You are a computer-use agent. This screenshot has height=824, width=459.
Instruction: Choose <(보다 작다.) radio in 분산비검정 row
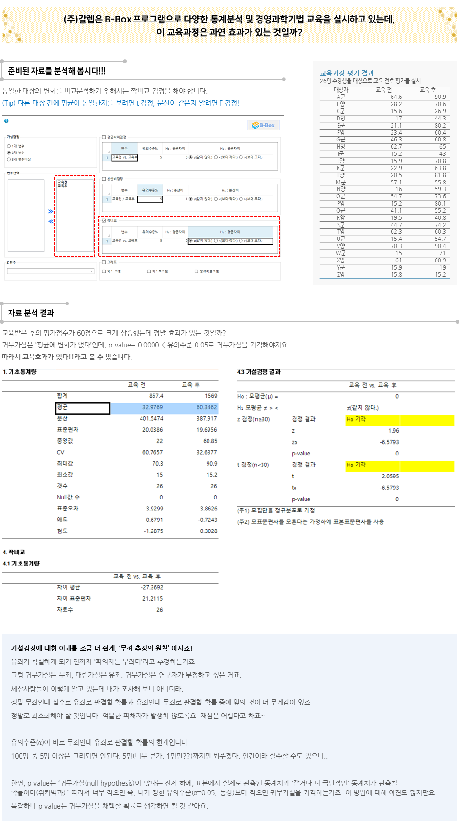(216, 199)
